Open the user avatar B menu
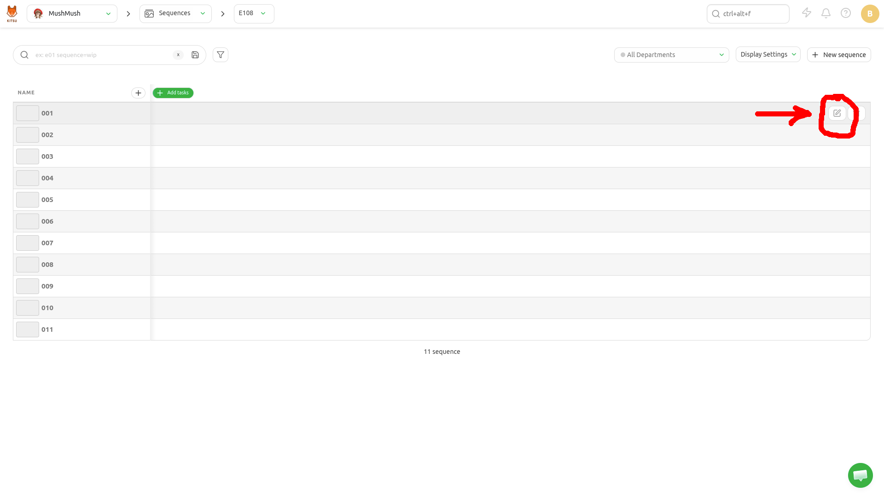 coord(870,14)
